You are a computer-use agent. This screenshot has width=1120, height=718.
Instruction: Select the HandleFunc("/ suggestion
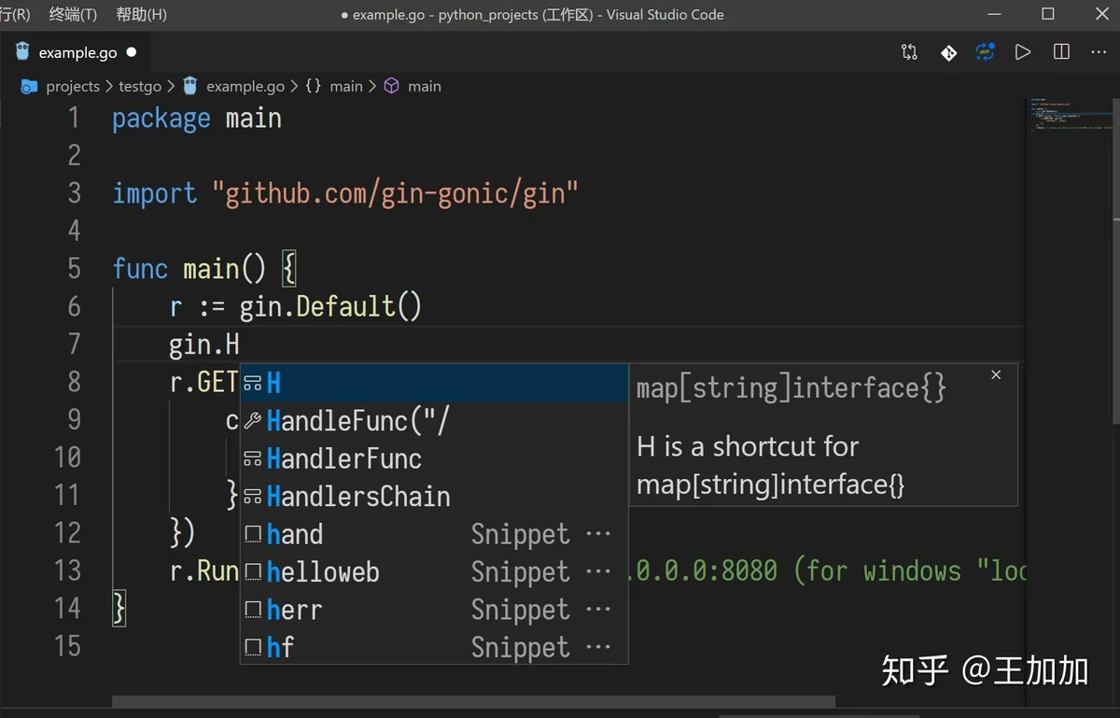[x=434, y=421]
